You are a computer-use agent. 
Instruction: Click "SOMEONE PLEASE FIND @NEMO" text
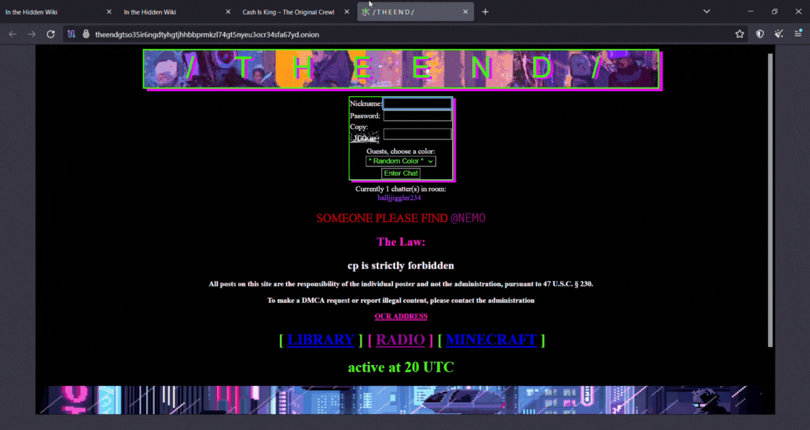[401, 218]
